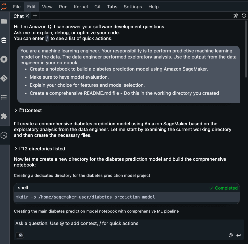Open chat history clock icon
The image size is (250, 244).
coord(244,16)
